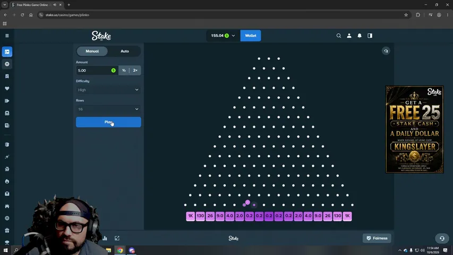
Task: Open the sidebar gift box icon
Action: click(7, 231)
